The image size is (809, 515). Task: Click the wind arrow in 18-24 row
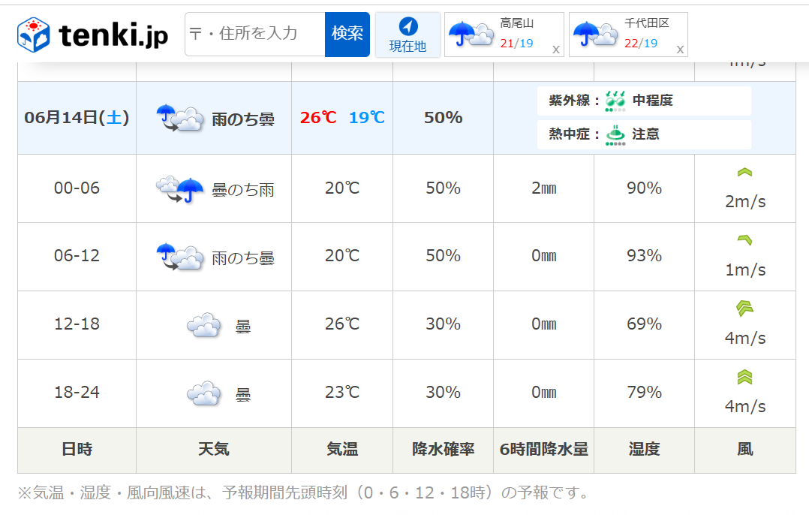744,377
